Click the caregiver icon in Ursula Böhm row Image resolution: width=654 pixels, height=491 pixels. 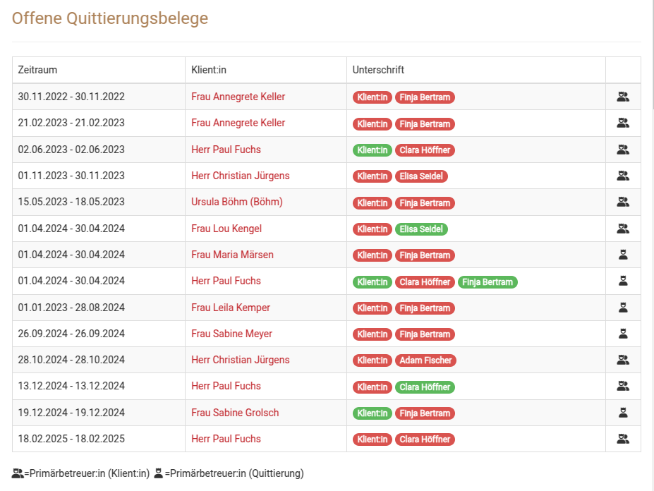[x=622, y=202]
